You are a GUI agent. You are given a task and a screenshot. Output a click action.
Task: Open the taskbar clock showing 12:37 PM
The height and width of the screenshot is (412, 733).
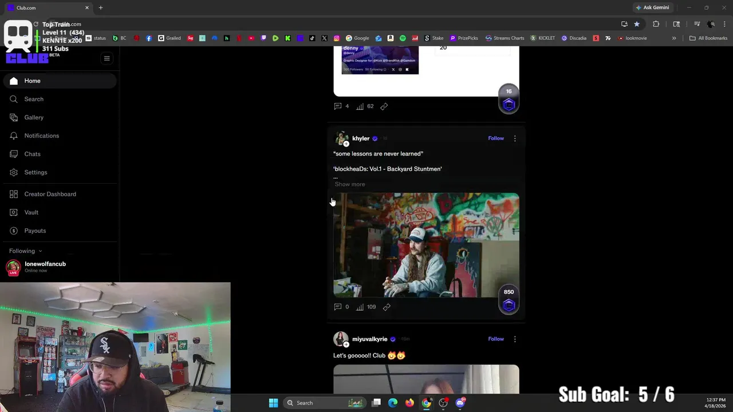click(x=716, y=403)
